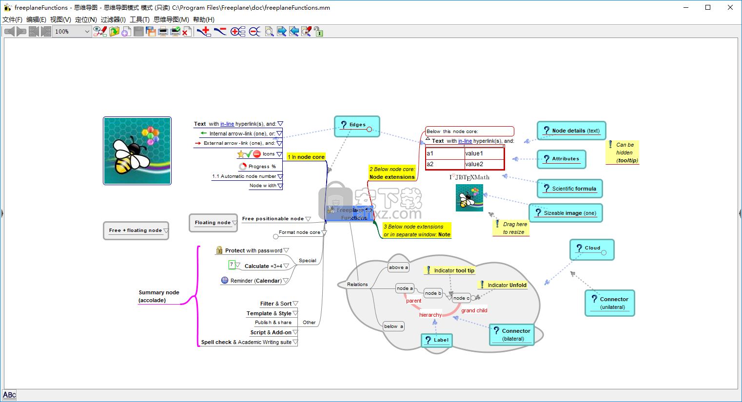Viewport: 742px width, 402px height.
Task: Select the Node details (text) node
Action: (571, 131)
